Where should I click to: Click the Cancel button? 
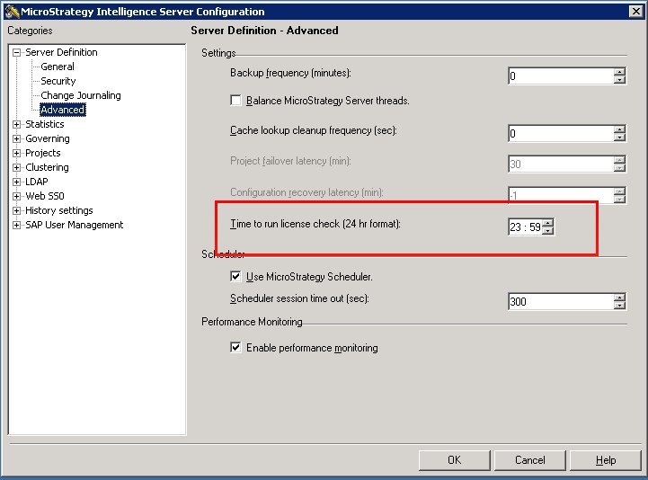pos(529,460)
